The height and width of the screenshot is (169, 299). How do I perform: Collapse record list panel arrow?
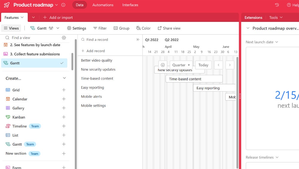[x=138, y=40]
